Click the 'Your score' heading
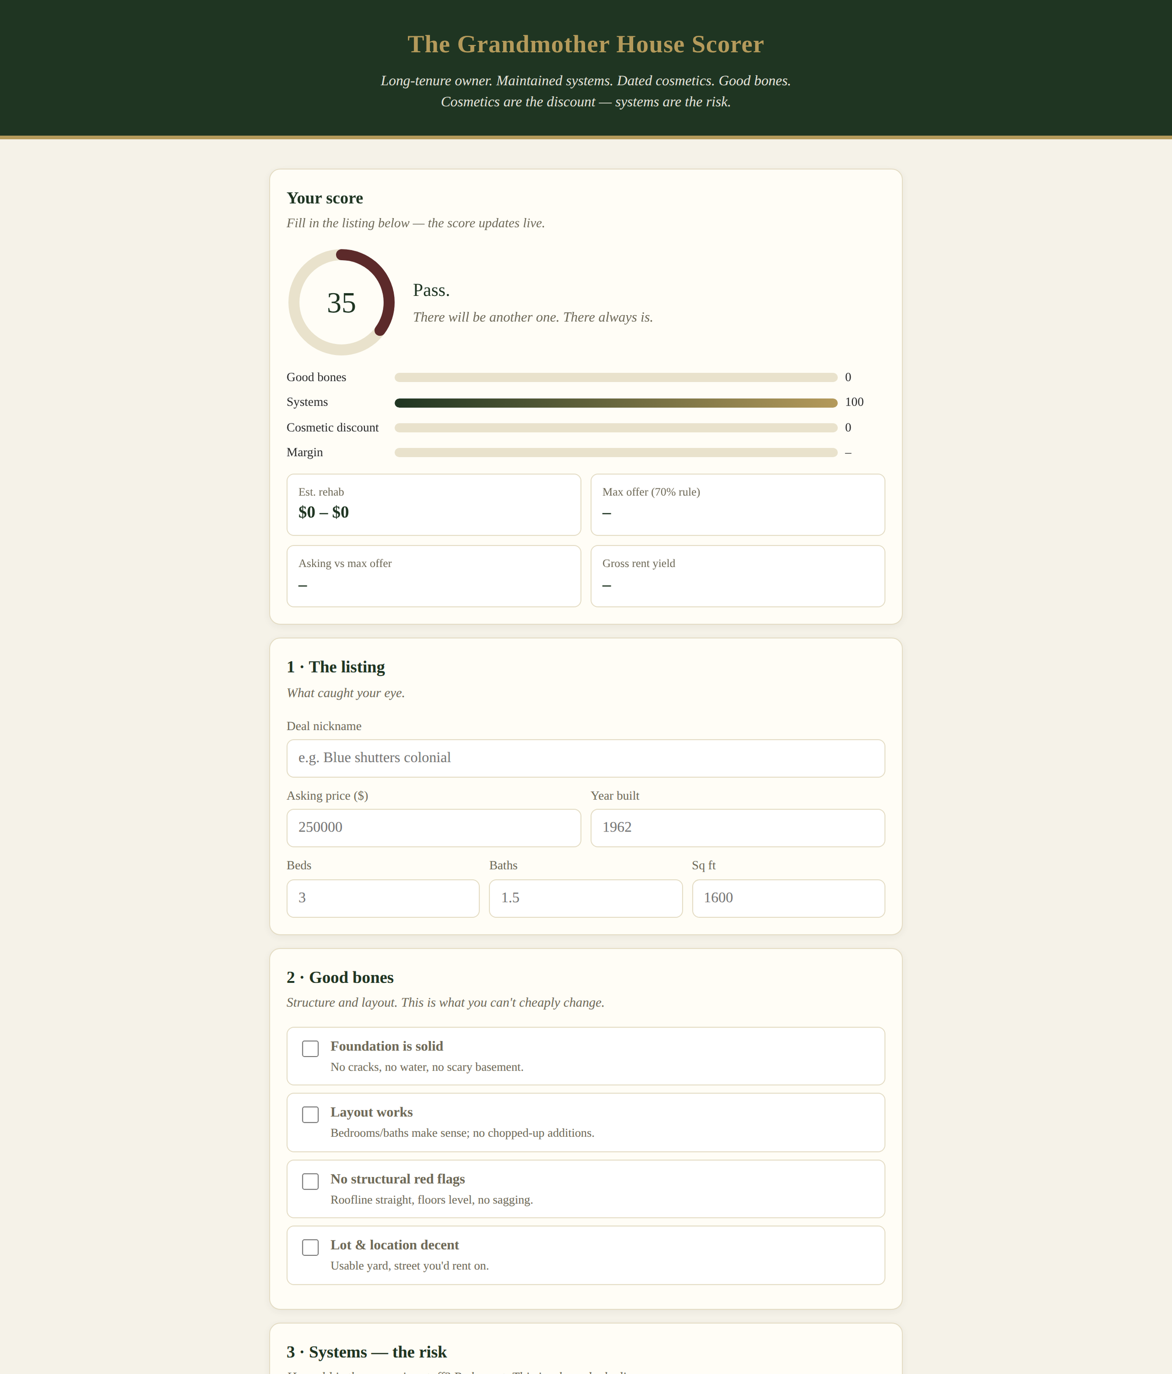1172x1374 pixels. coord(325,198)
